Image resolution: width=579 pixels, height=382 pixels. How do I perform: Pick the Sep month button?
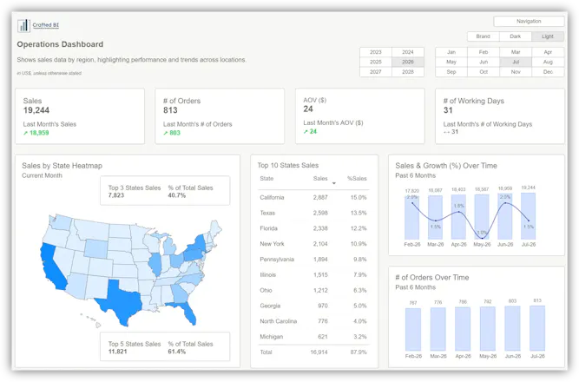(x=451, y=72)
